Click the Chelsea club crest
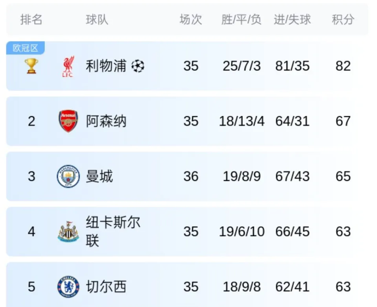377x307 pixels. [68, 287]
